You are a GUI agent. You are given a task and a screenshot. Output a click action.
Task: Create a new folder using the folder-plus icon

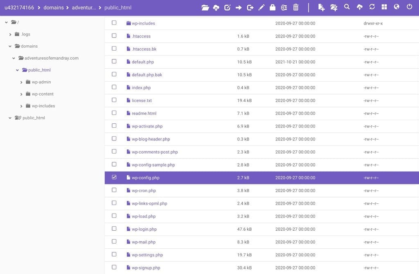[333, 7]
